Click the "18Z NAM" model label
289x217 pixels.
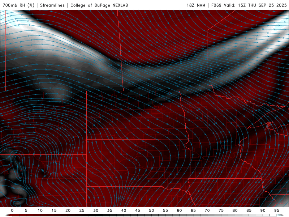click(196, 5)
